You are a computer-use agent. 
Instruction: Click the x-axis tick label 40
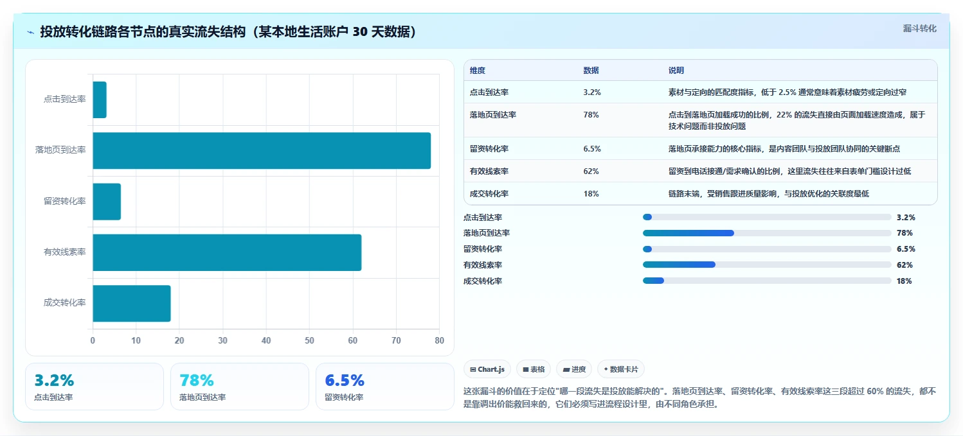click(x=266, y=340)
